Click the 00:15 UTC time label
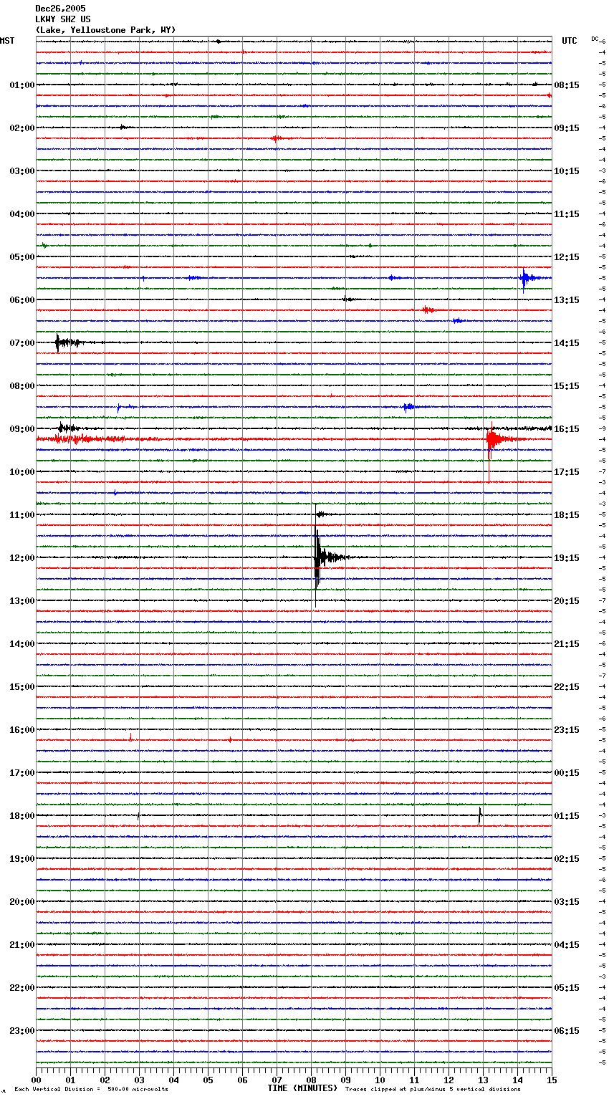This screenshot has width=609, height=1099. pyautogui.click(x=567, y=773)
